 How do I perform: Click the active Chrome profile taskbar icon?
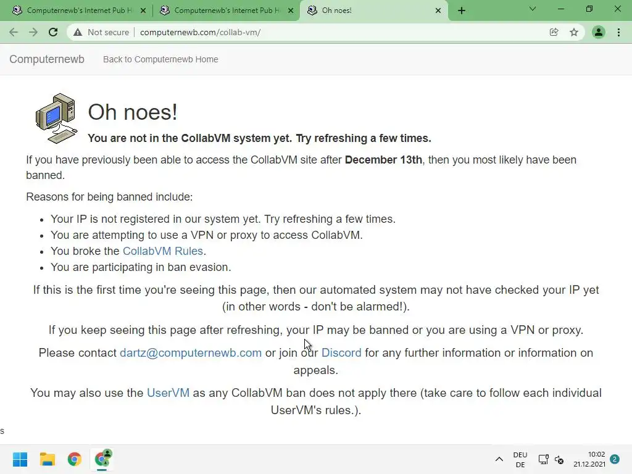[102, 459]
